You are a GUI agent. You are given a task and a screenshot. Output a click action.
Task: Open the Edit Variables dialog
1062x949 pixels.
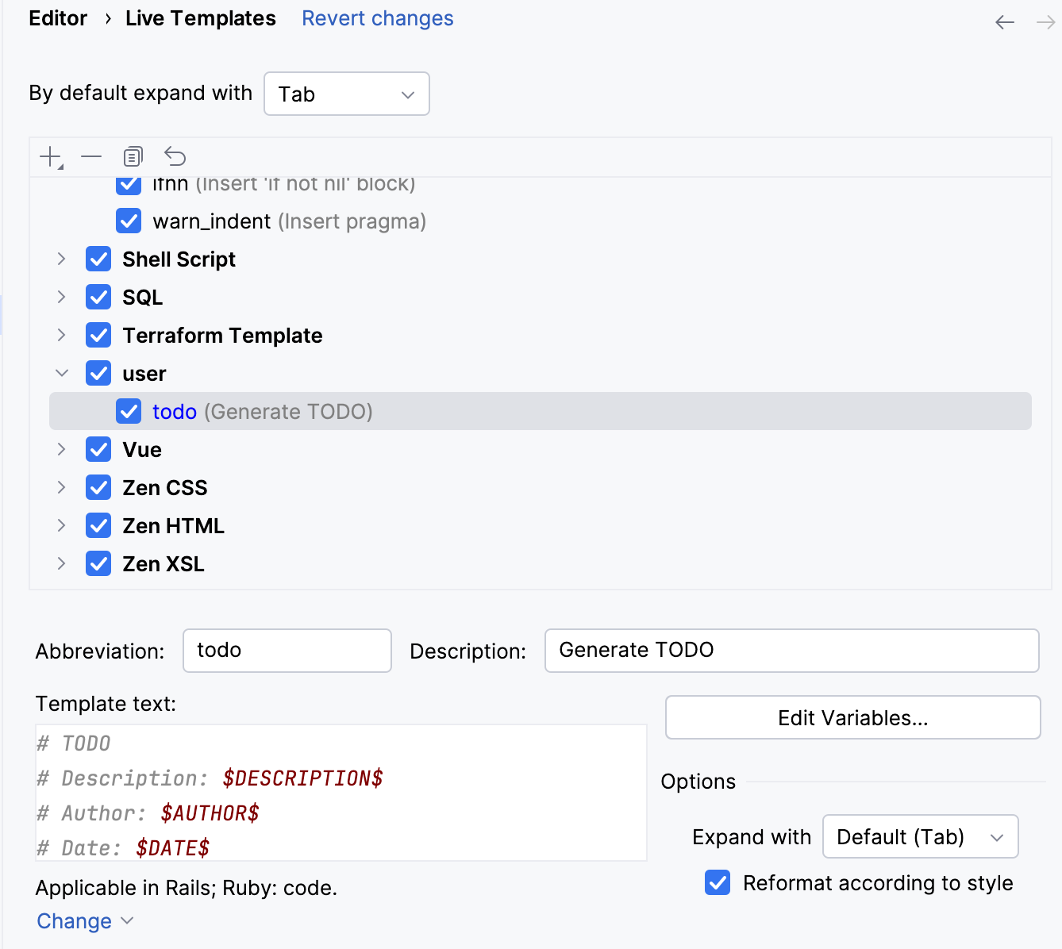[852, 717]
